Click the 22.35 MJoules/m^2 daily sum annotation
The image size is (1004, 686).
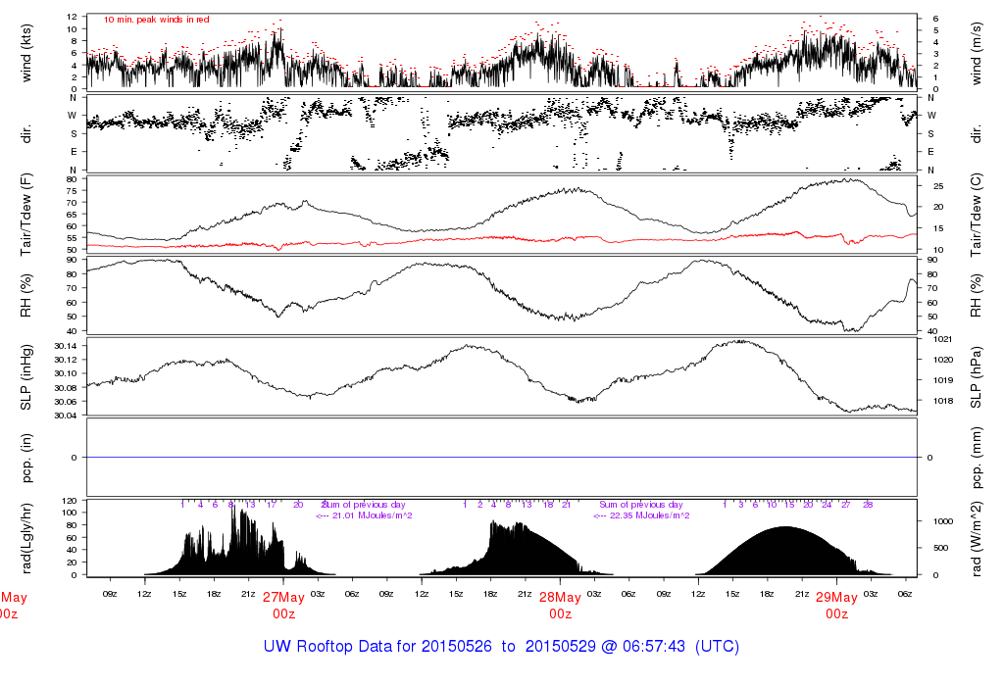(641, 514)
